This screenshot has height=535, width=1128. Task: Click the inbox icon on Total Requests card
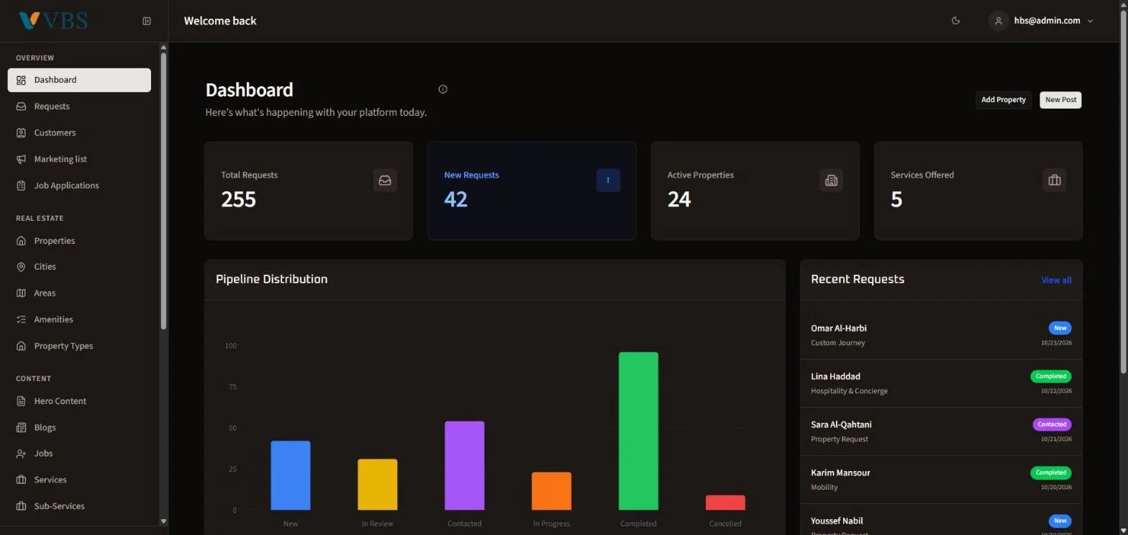pos(385,180)
